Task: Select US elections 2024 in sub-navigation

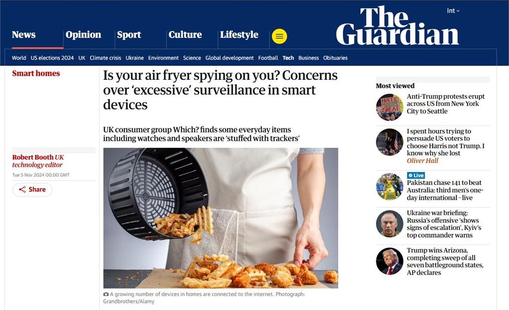Action: [x=52, y=58]
